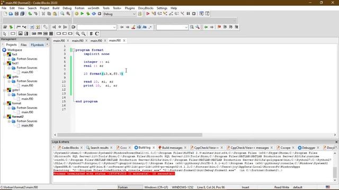Open the Fortran menu

79,8
